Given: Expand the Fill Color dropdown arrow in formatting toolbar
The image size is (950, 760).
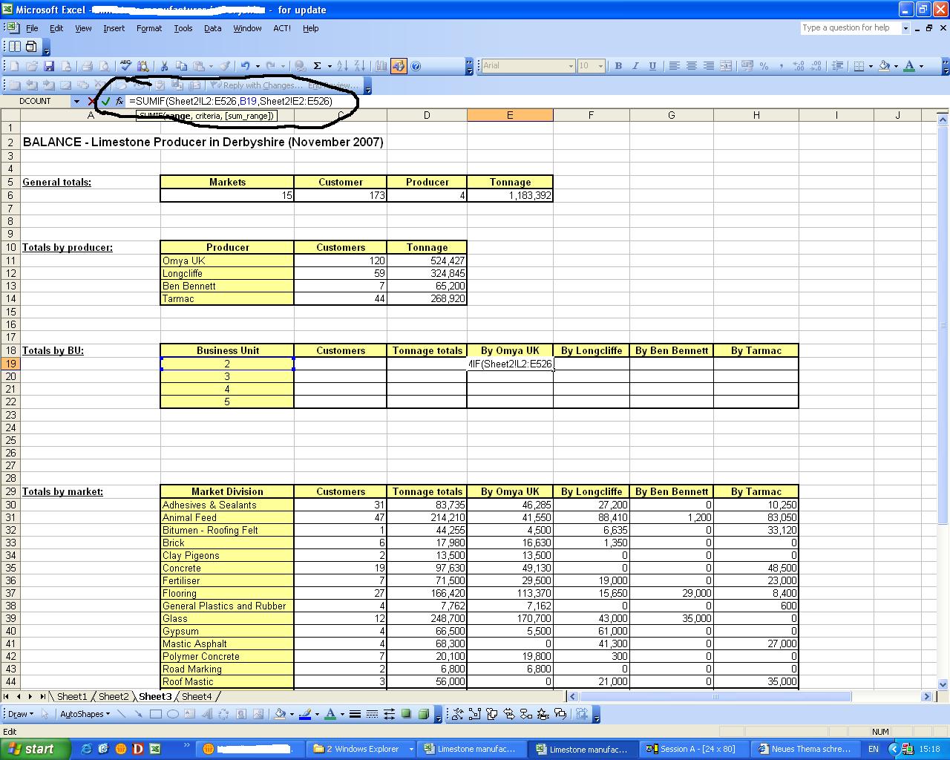Looking at the screenshot, I should pyautogui.click(x=896, y=66).
